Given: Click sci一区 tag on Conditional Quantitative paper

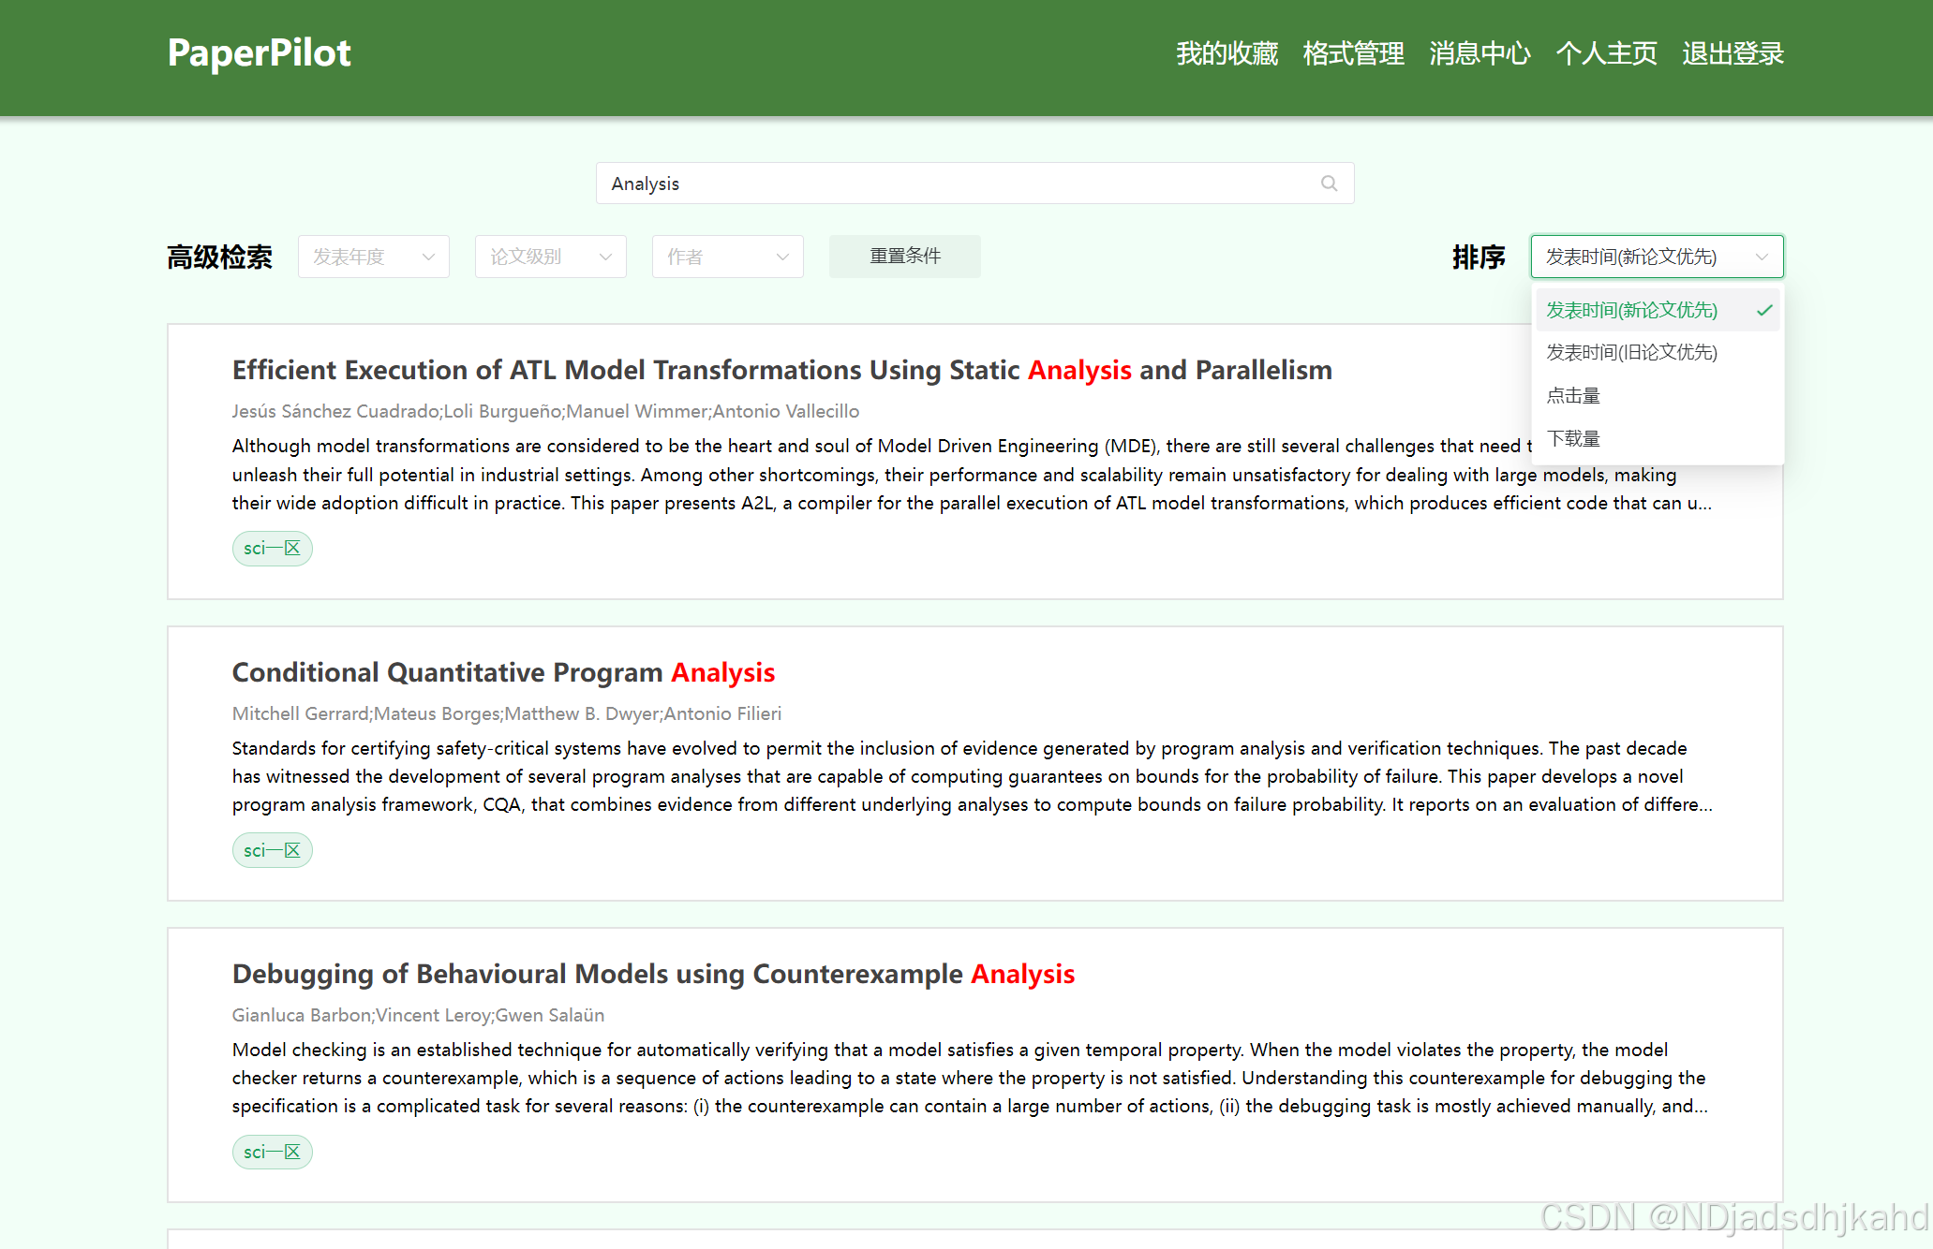Looking at the screenshot, I should coord(272,850).
